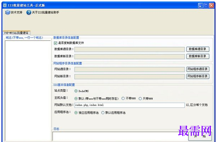
Task: Click the 开始 start button
Action: (200, 136)
